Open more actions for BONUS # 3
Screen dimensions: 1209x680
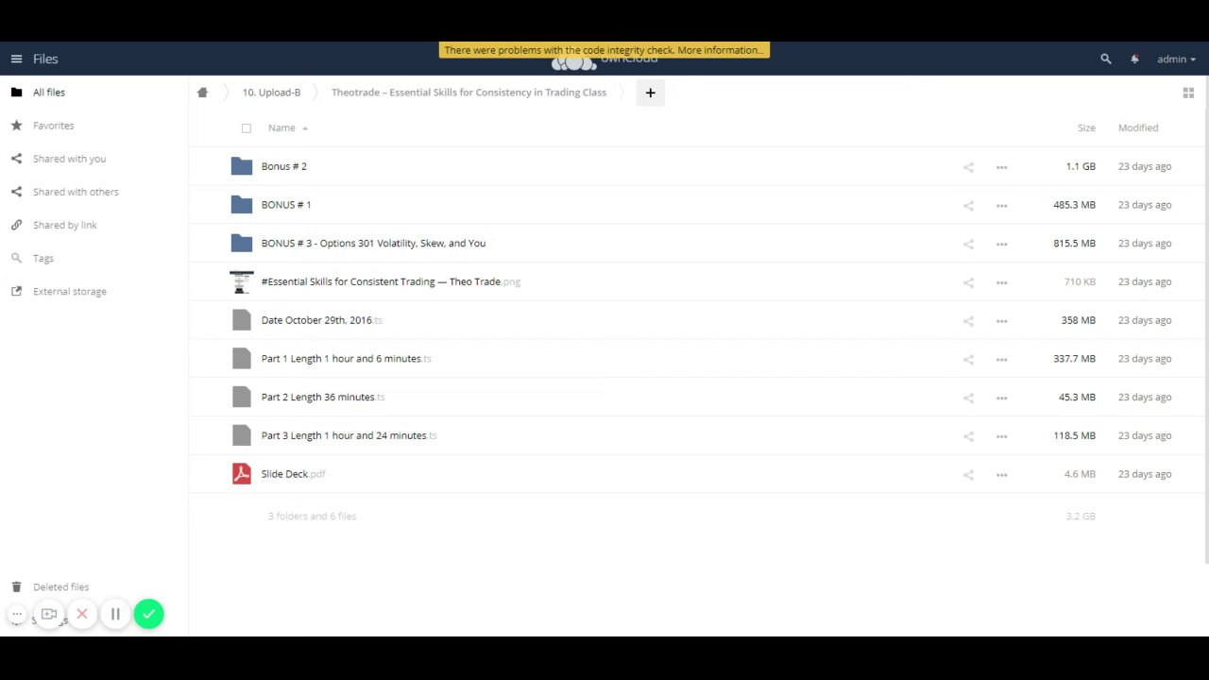(x=1001, y=244)
